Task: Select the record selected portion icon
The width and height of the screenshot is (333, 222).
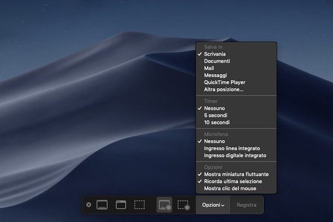Action: point(183,205)
